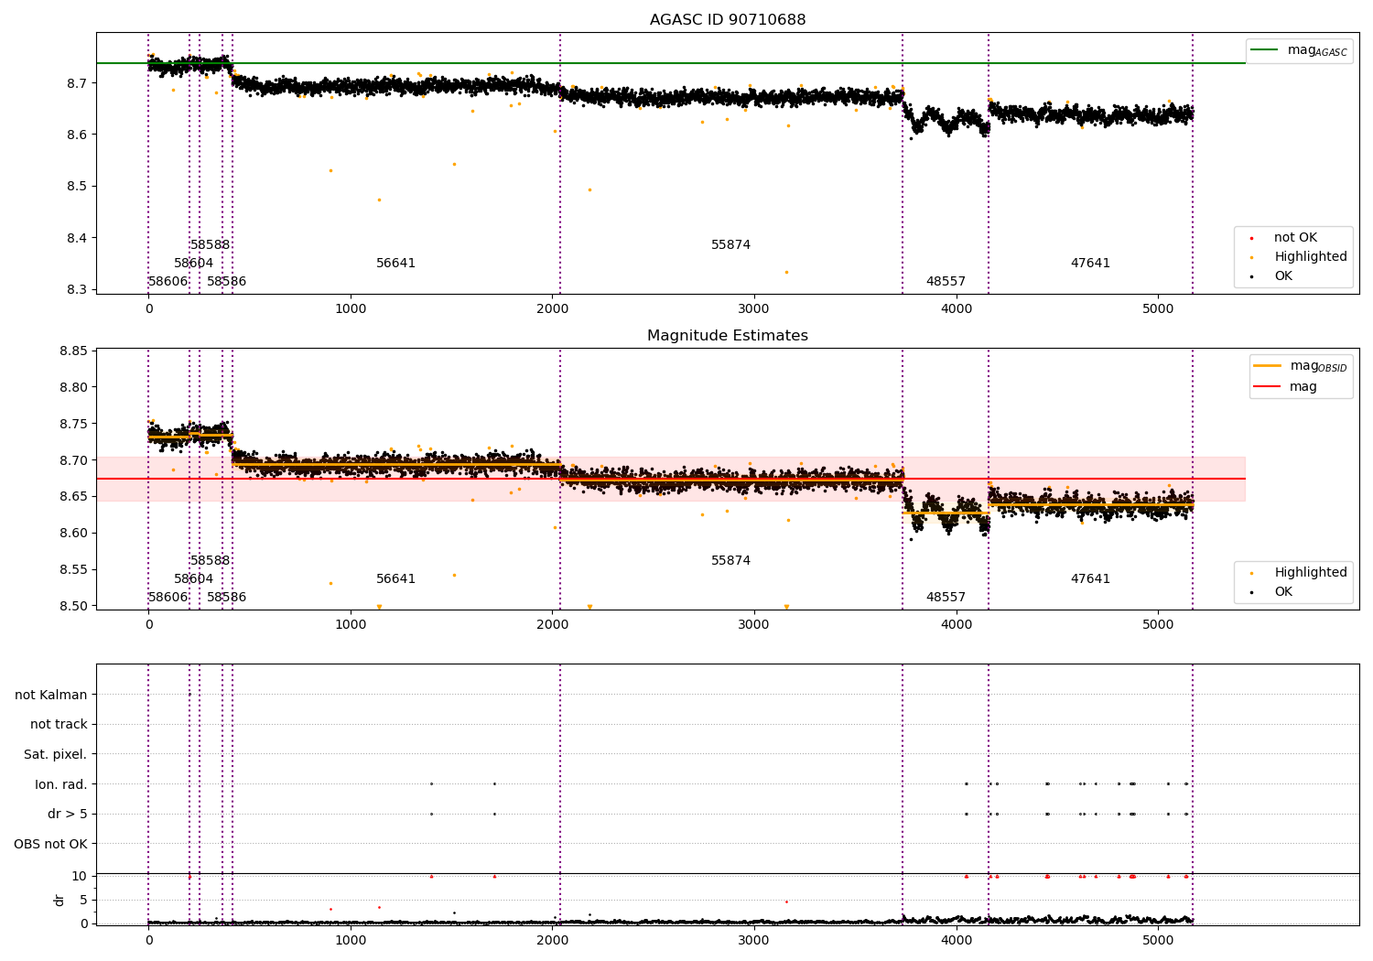This screenshot has height=961, width=1373.
Task: Click obsid label 47641 in Magnitude Estimates plot
Action: 1091,579
